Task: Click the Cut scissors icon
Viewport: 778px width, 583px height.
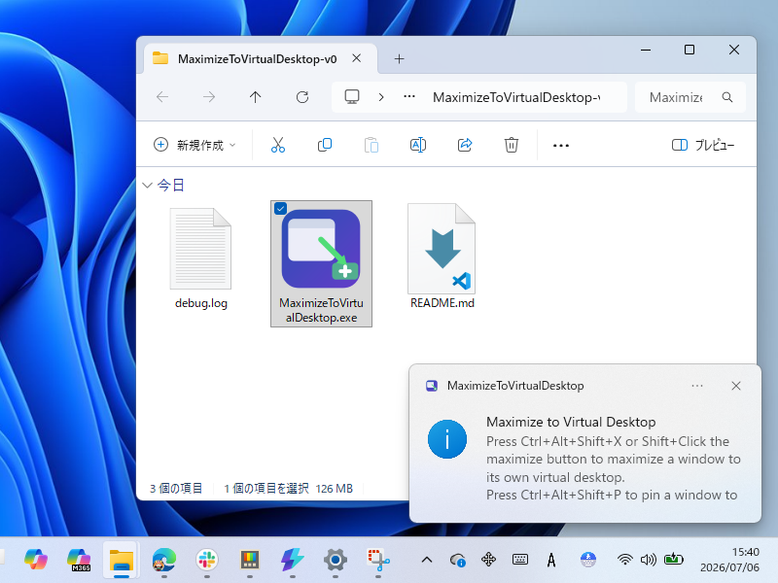Action: click(x=278, y=145)
